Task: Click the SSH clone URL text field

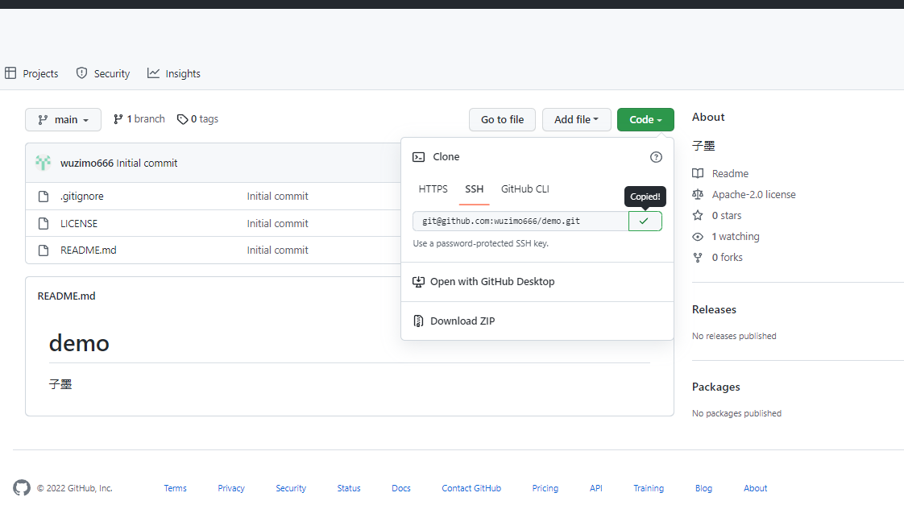Action: click(x=520, y=221)
